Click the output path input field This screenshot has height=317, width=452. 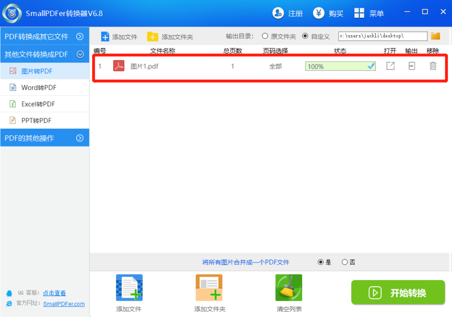382,36
